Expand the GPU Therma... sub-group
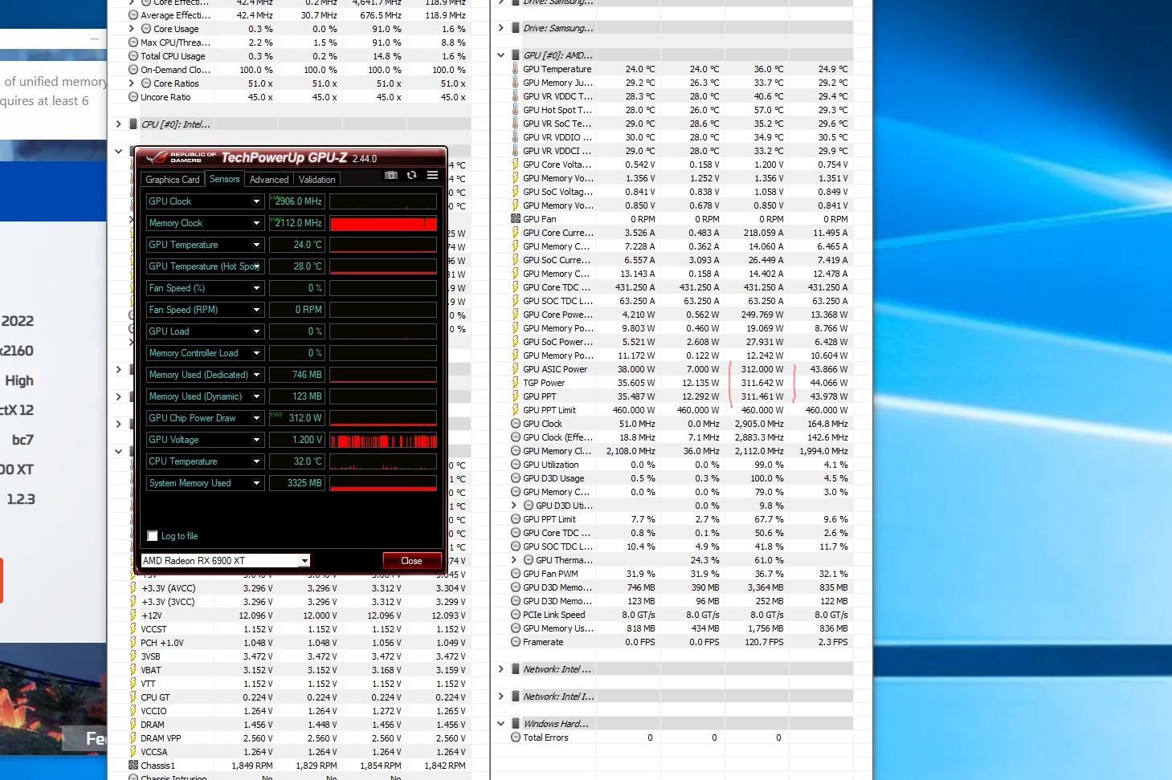The image size is (1172, 780). [x=514, y=560]
